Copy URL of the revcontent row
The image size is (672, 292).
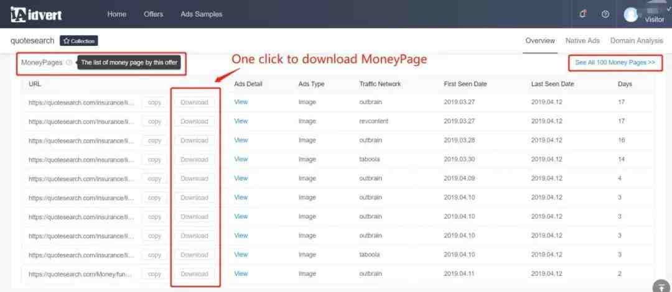point(154,122)
